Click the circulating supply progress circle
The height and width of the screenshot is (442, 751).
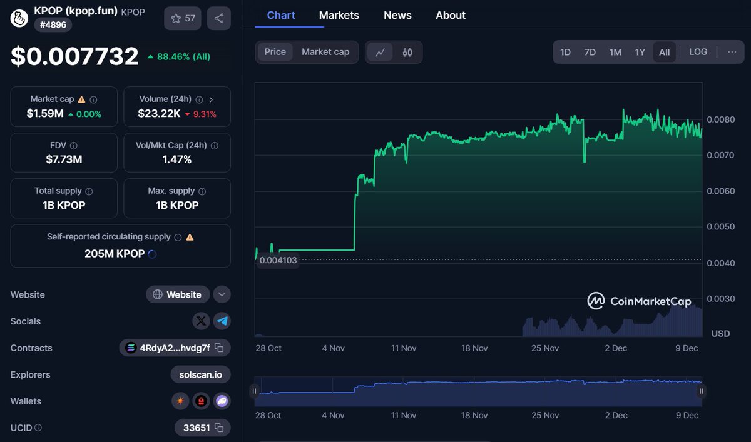tap(151, 254)
